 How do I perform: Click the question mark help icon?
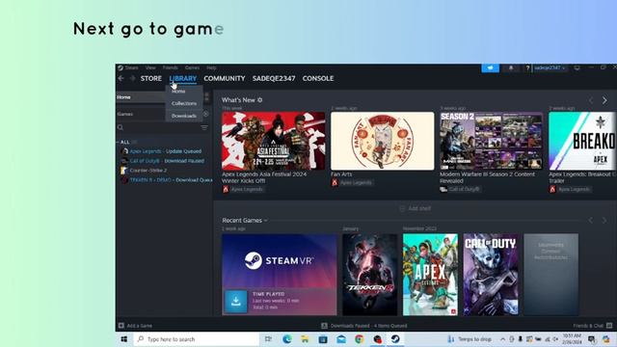(527, 67)
